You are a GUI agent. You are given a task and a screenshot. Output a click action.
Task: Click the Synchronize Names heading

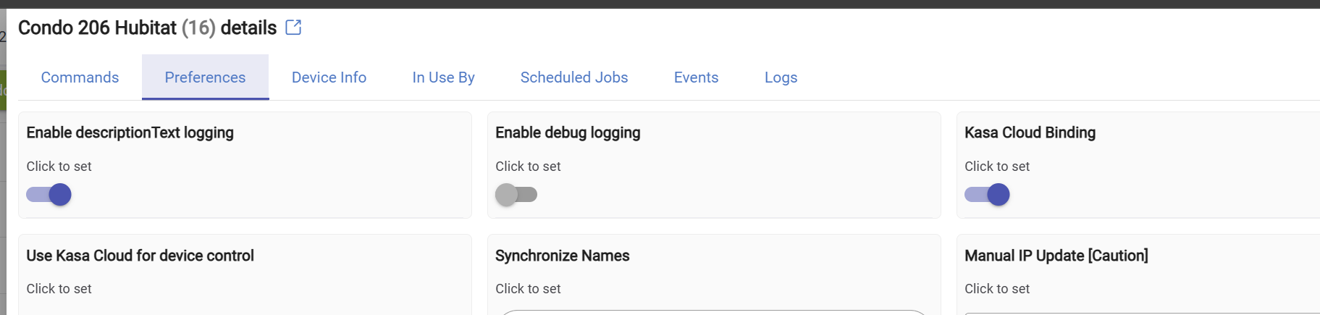coord(562,256)
